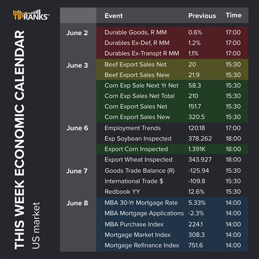Click the TipRanks logo

(x=31, y=15)
